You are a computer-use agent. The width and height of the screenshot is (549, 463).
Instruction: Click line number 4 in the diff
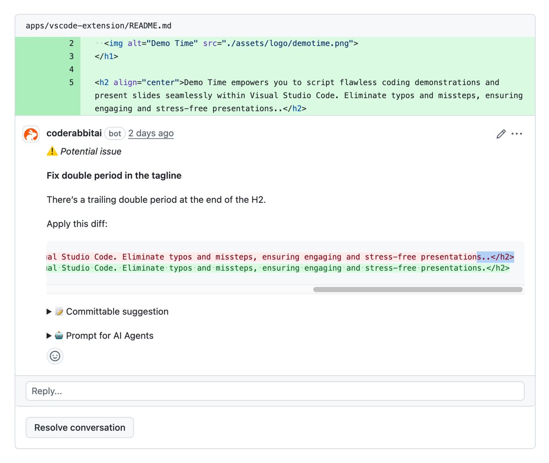click(x=71, y=70)
